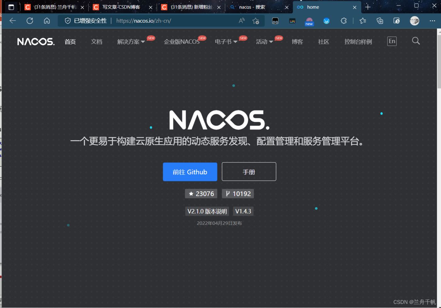This screenshot has height=308, width=441.
Task: Open the browser home page icon
Action: [47, 21]
